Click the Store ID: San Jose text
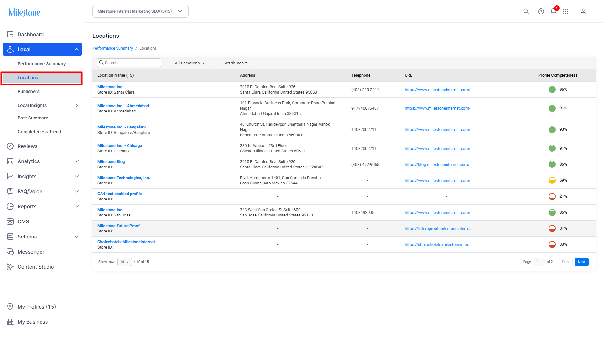The height and width of the screenshot is (339, 603). tap(114, 215)
